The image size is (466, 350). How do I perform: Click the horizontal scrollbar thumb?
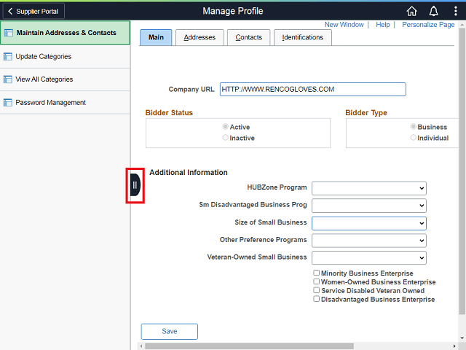pyautogui.click(x=249, y=346)
